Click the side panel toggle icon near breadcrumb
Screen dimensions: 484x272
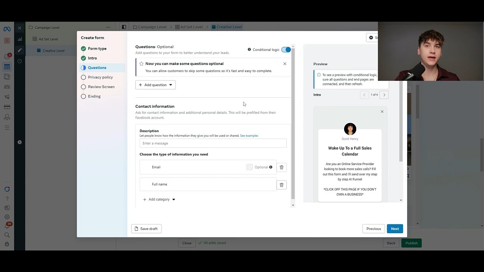[x=124, y=27]
